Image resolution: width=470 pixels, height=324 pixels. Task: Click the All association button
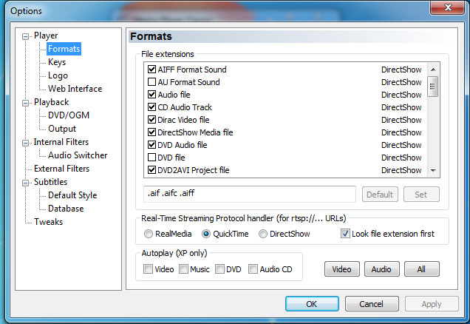421,269
